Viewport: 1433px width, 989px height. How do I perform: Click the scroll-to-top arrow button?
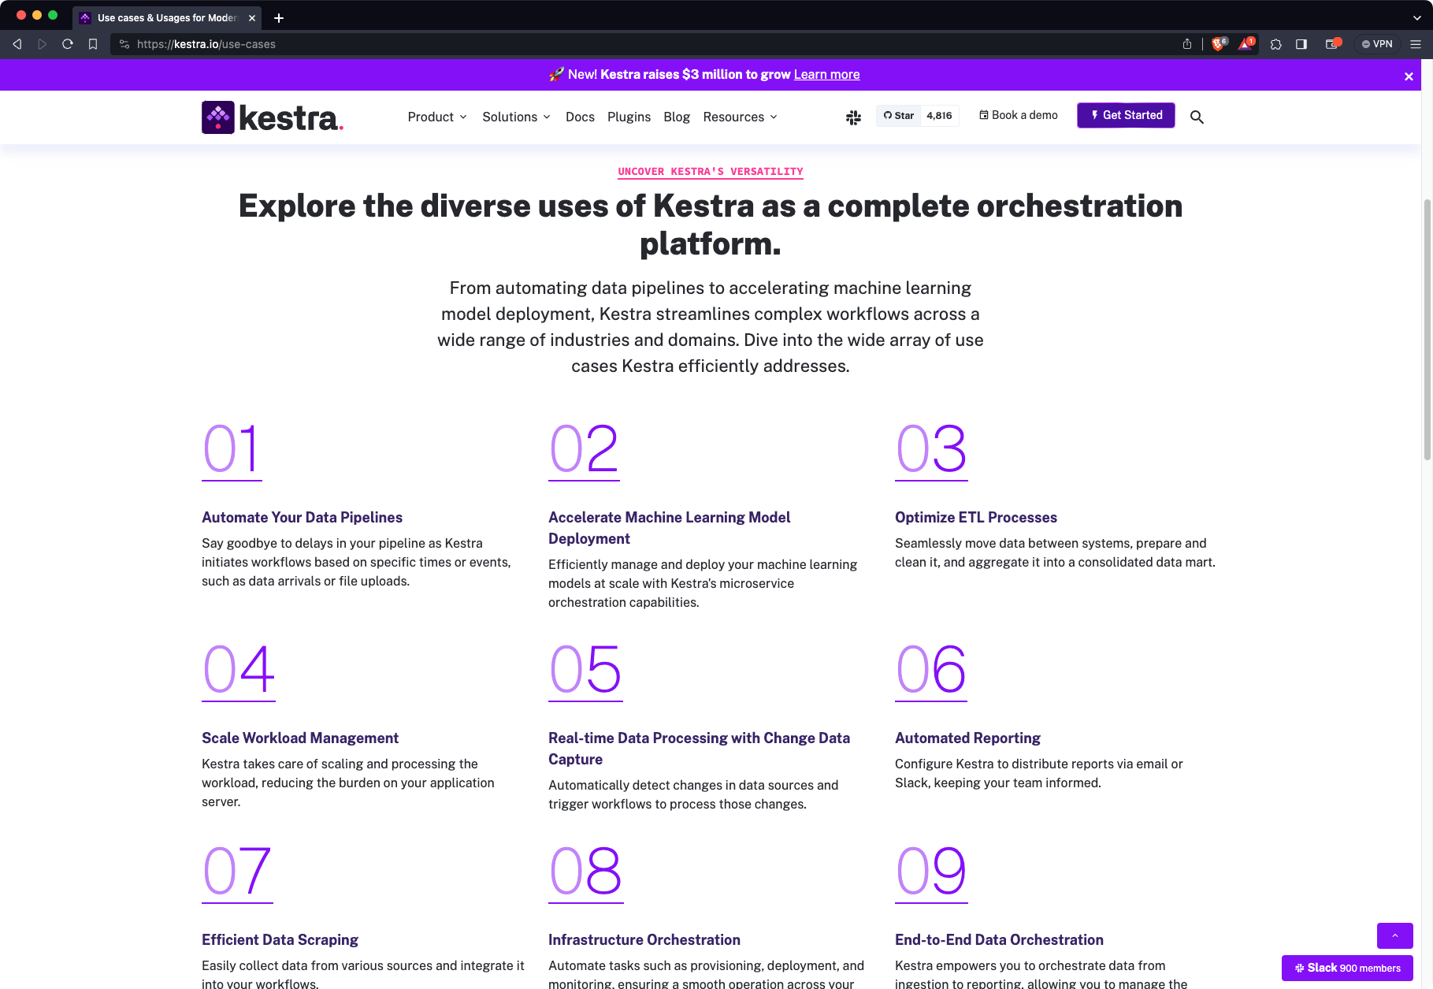(1394, 935)
